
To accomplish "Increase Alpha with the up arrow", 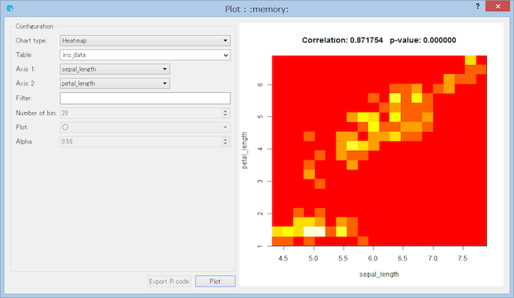I will [x=225, y=139].
